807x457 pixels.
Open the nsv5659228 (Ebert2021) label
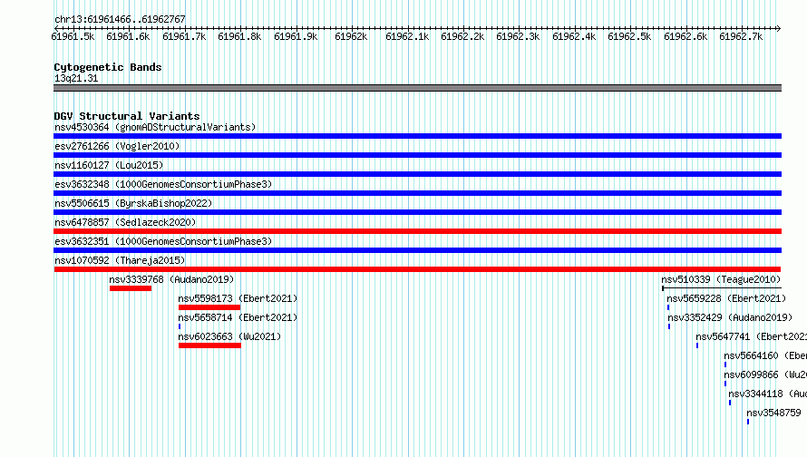726,298
